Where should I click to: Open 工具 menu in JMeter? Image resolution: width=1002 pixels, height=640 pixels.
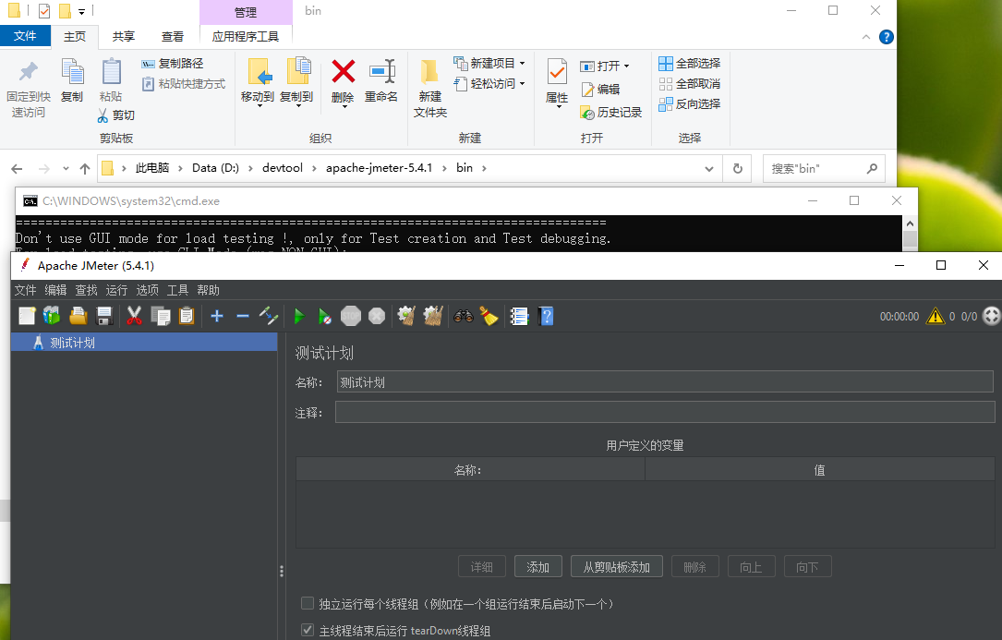pos(177,290)
